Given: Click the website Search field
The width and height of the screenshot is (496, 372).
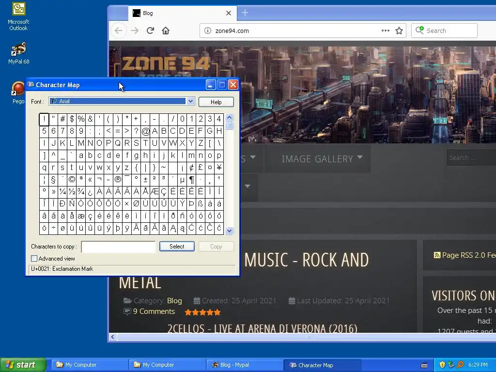Looking at the screenshot, I should tap(471, 157).
